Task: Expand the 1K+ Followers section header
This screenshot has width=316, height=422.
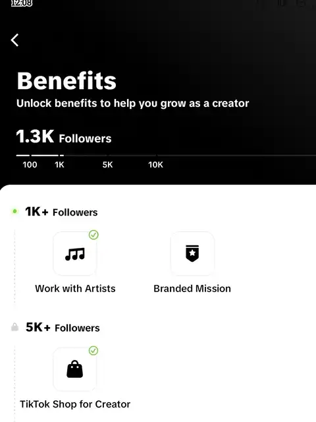Action: click(x=61, y=212)
